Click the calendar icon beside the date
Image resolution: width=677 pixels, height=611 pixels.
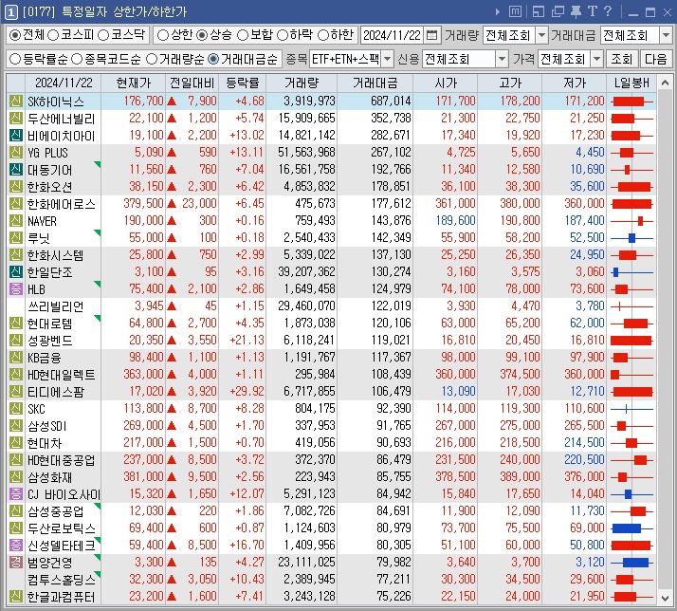431,35
